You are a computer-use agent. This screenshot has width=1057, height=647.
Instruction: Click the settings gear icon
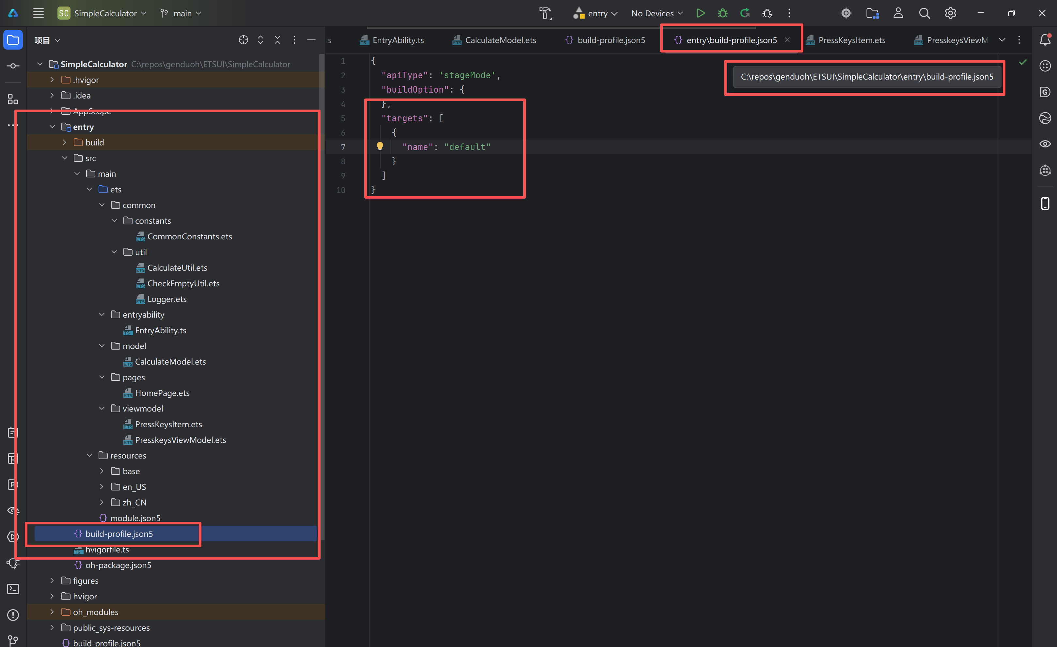pyautogui.click(x=950, y=13)
